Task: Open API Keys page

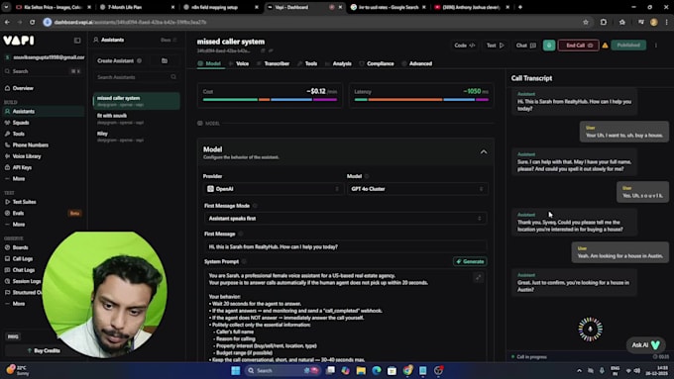Action: tap(22, 167)
